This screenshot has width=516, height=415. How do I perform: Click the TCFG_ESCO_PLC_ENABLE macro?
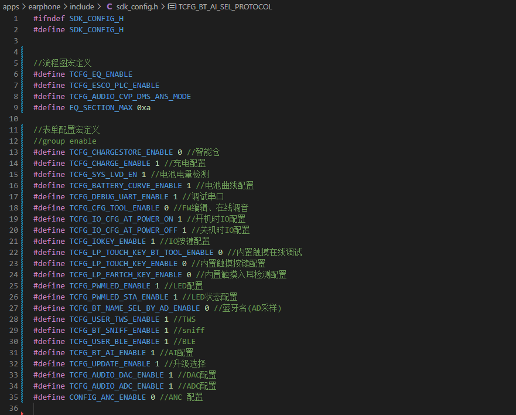coord(115,86)
